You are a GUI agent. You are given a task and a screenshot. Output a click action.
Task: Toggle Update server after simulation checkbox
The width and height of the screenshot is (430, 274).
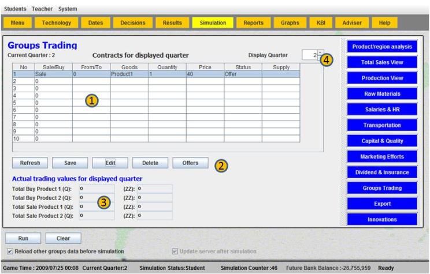(x=176, y=252)
